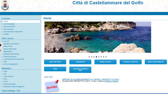Viewport: 168px width, 94px height.
Task: Open Pubblica Istruzione
Action: tap(10, 57)
